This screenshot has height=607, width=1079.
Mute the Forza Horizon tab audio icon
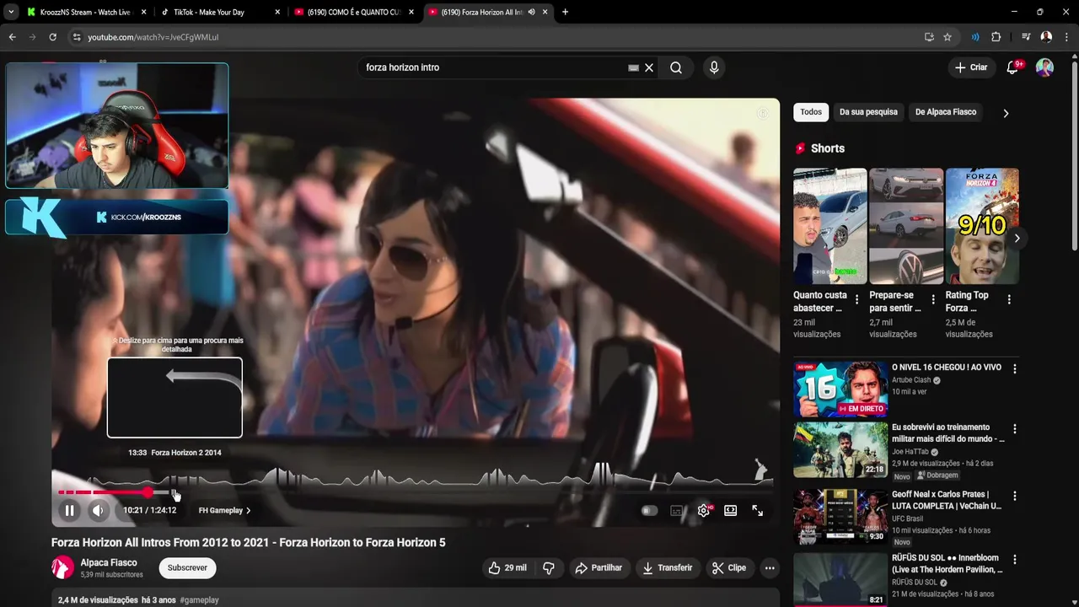531,13
